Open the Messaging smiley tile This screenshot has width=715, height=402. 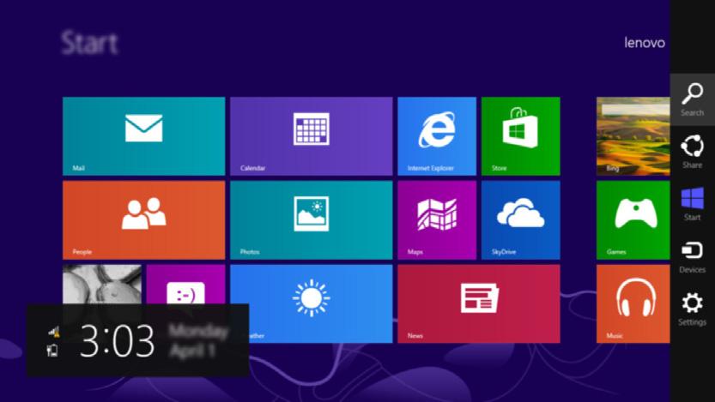pos(185,285)
